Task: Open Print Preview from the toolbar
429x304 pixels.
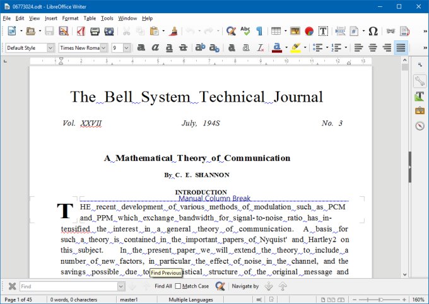Action: 109,31
